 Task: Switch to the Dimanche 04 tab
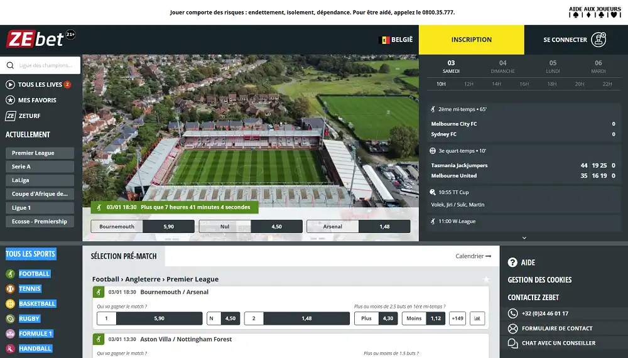coord(502,67)
